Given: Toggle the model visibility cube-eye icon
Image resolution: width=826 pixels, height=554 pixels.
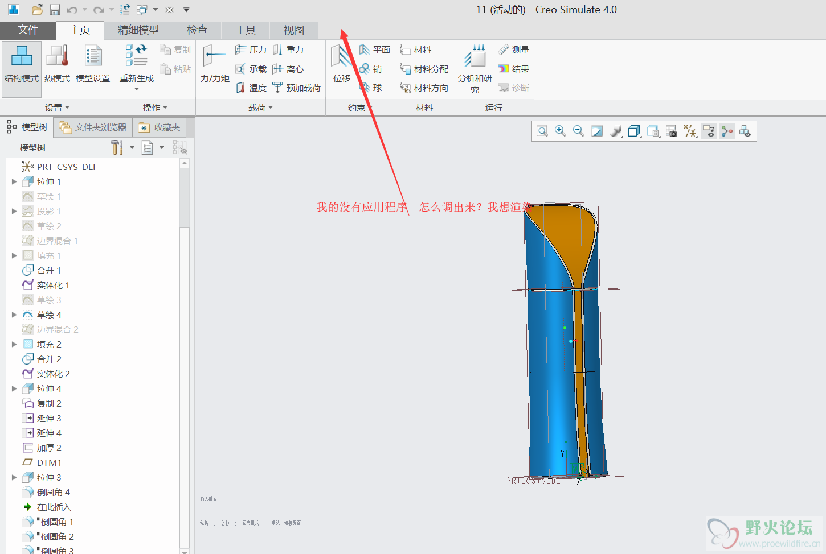Looking at the screenshot, I should (x=745, y=131).
